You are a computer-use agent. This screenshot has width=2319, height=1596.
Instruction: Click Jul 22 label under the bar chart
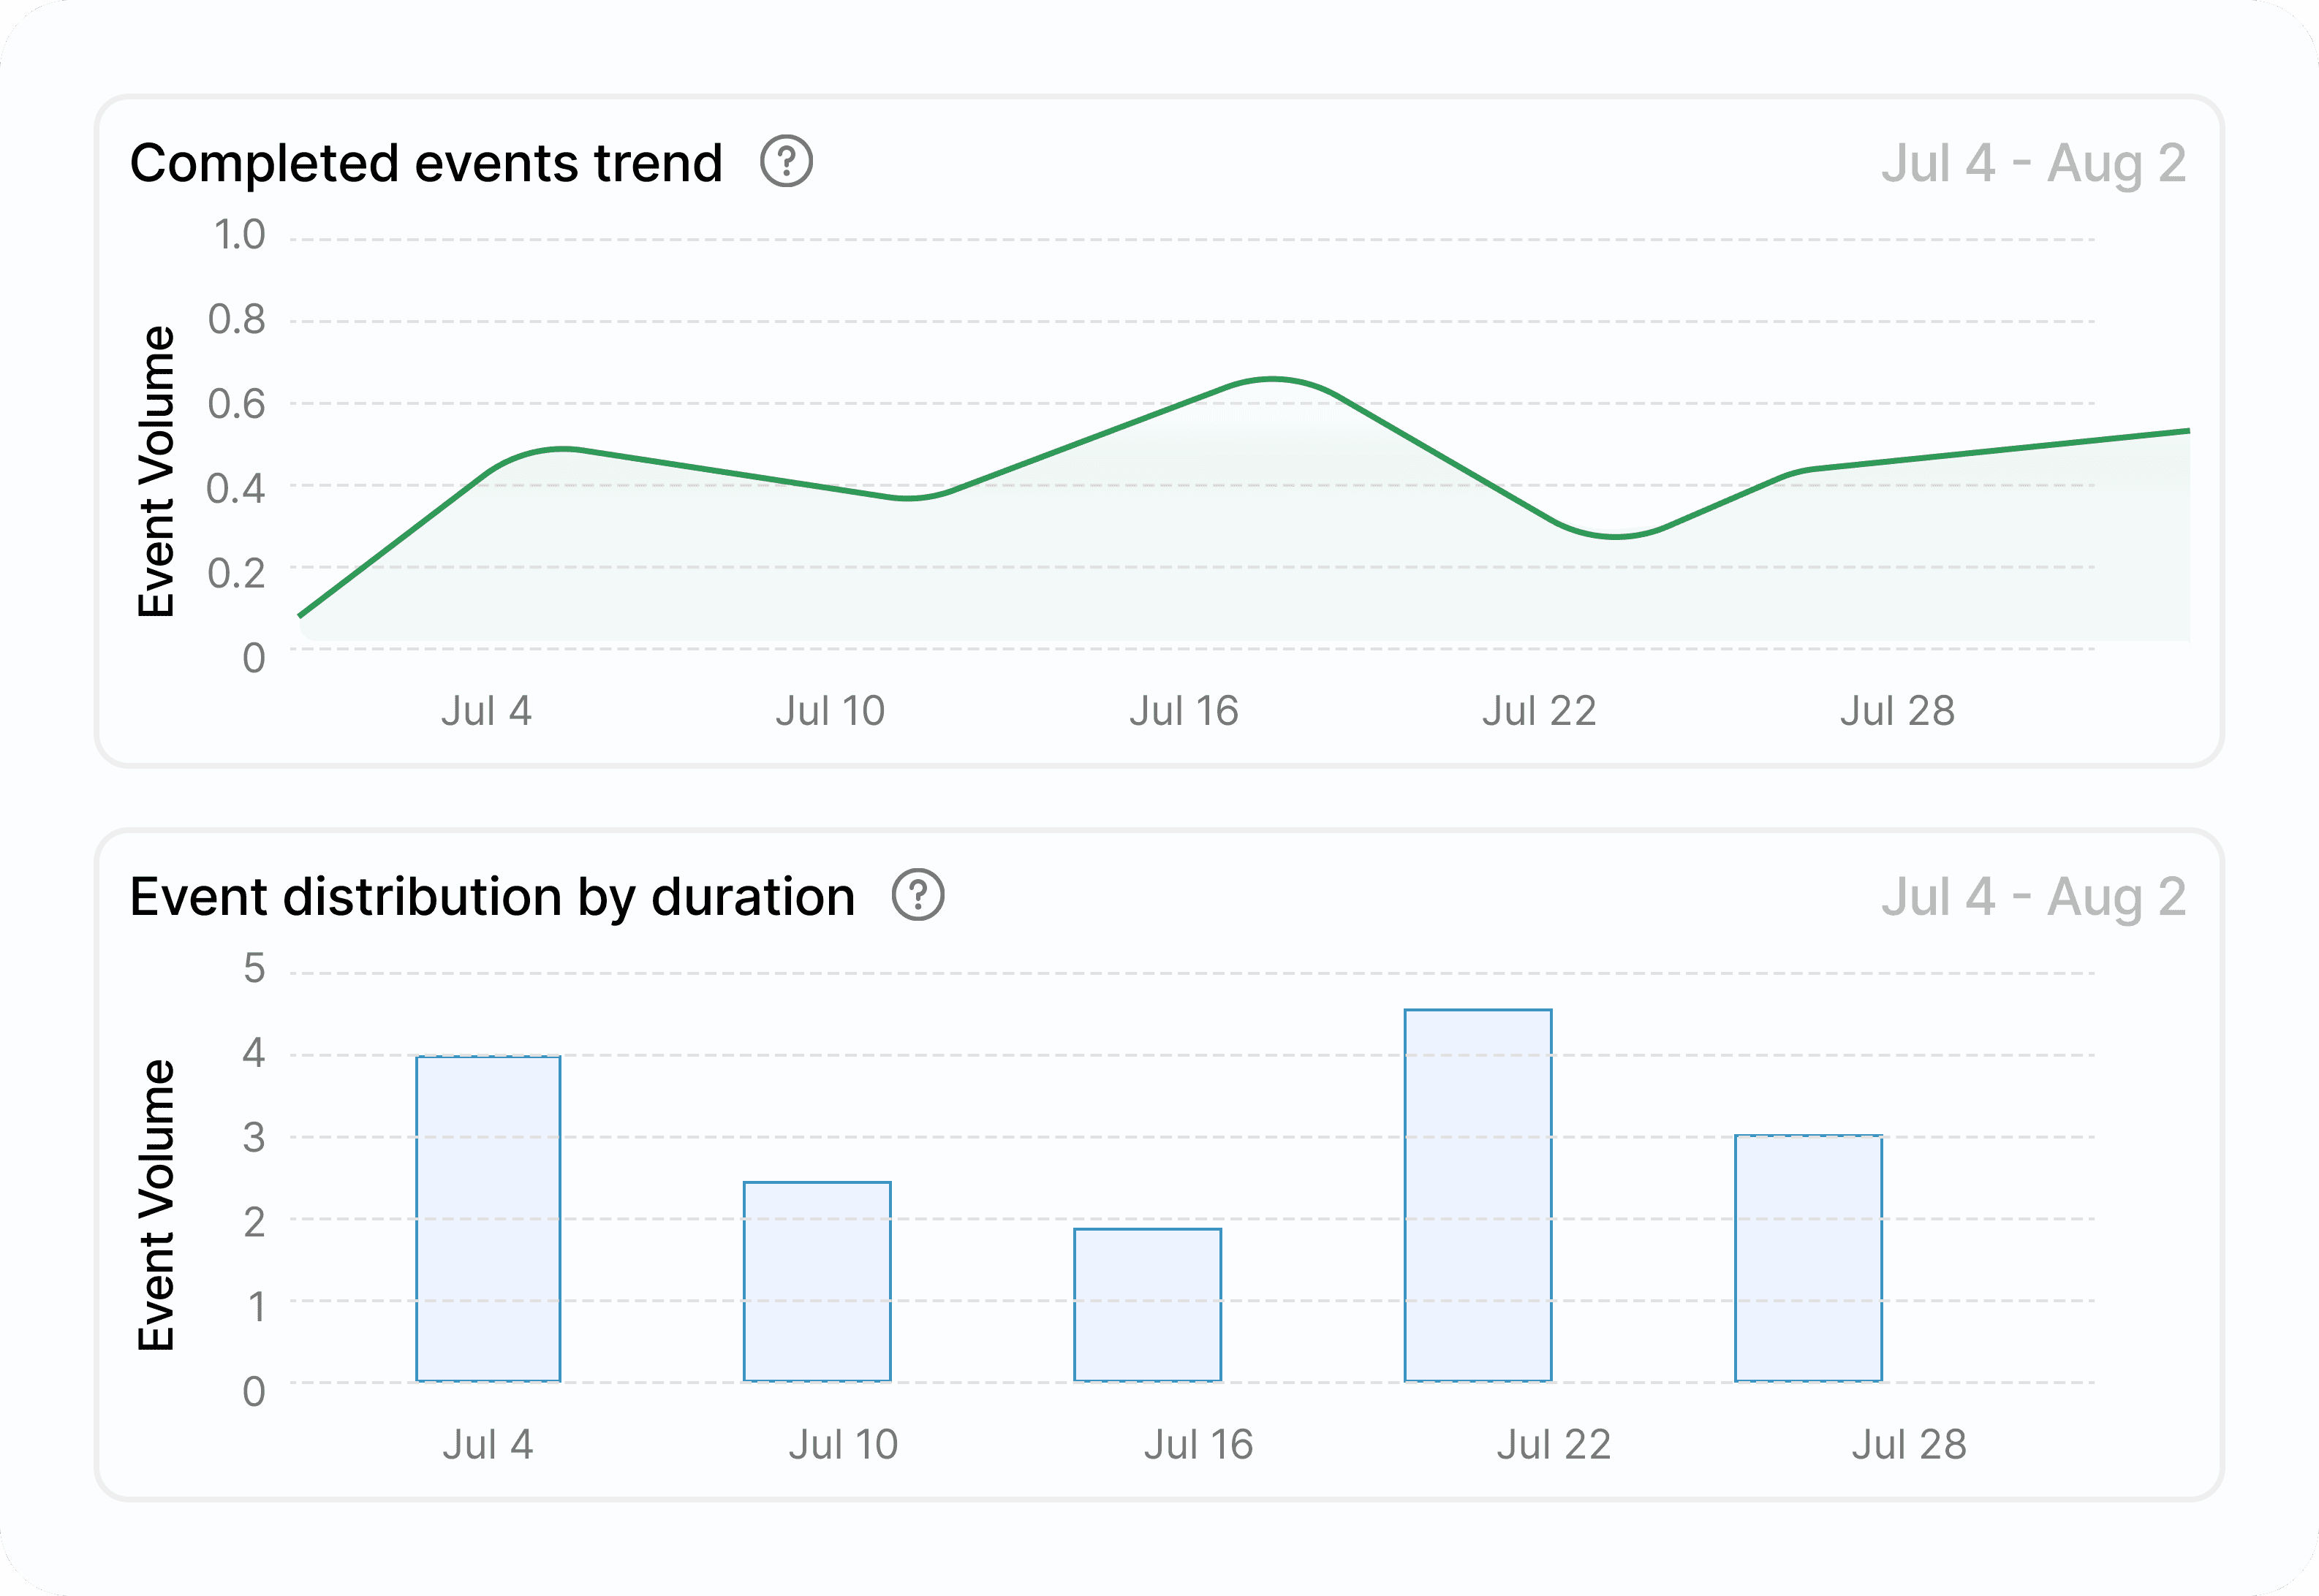click(x=1553, y=1444)
